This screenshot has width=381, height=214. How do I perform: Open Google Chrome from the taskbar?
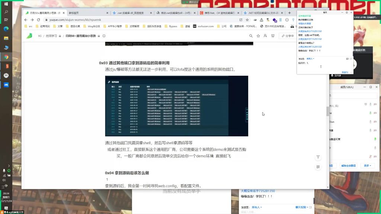point(6,57)
